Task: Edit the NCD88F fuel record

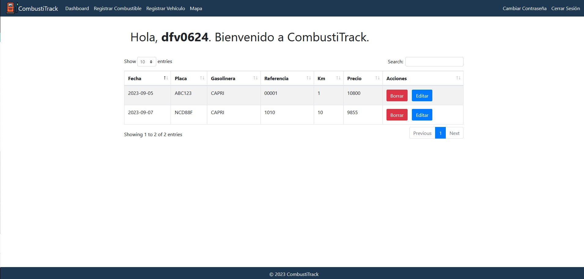Action: click(422, 115)
